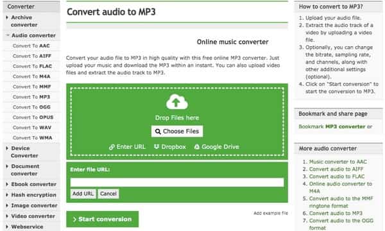Open Convert To OGG in sidebar
The image size is (385, 231).
tap(31, 107)
